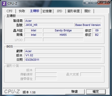The image size is (112, 96).
Task: Click the Base Board Version field
Action: (x=88, y=25)
